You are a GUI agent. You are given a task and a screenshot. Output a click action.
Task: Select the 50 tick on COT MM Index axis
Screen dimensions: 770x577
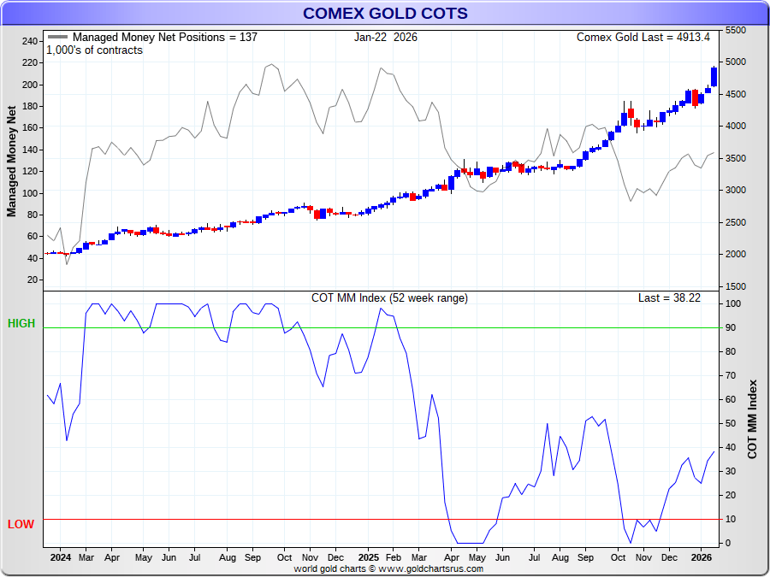click(731, 423)
